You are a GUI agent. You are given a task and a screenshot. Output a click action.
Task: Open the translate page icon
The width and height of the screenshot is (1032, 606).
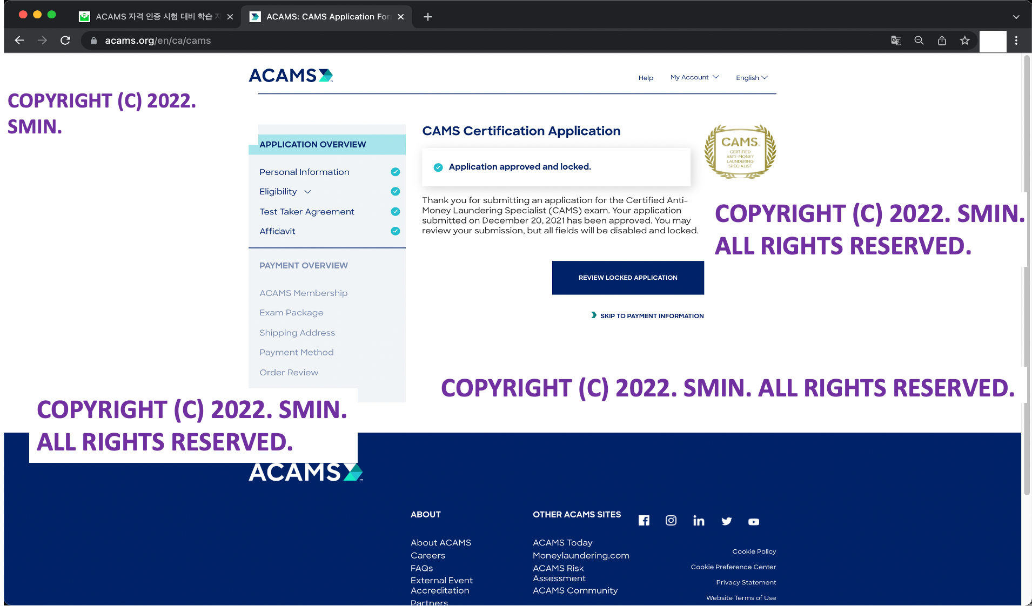click(x=896, y=41)
